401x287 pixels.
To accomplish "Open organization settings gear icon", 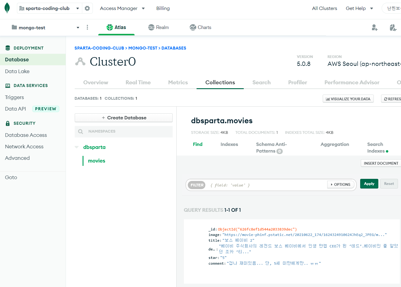I will pyautogui.click(x=87, y=8).
